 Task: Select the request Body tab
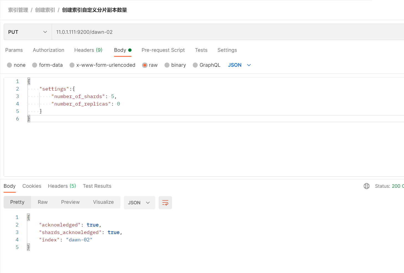[x=123, y=50]
